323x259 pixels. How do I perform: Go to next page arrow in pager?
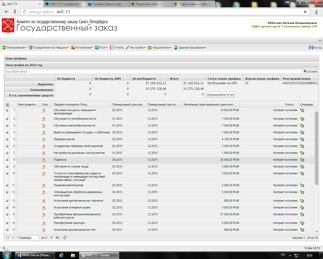click(52, 238)
